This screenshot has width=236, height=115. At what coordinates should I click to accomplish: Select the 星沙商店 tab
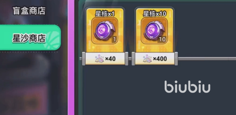point(29,38)
